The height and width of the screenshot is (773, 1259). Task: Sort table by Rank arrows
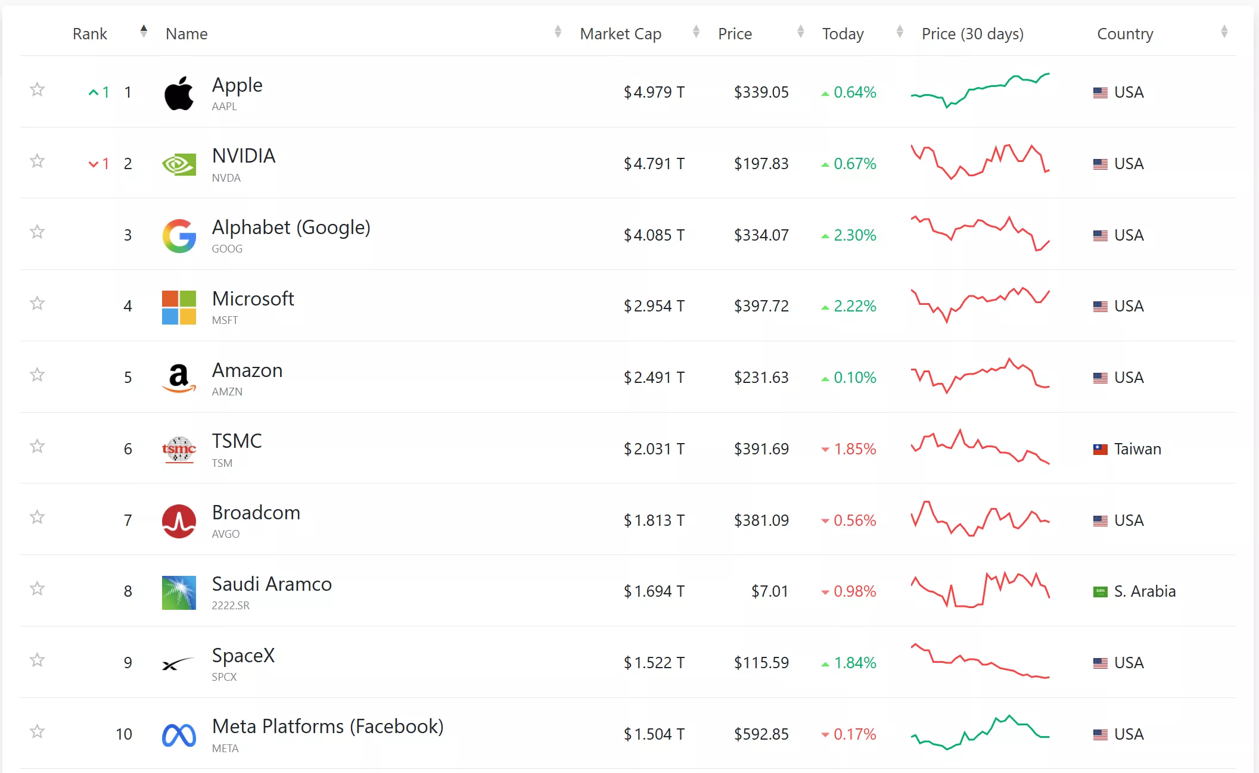(x=144, y=32)
